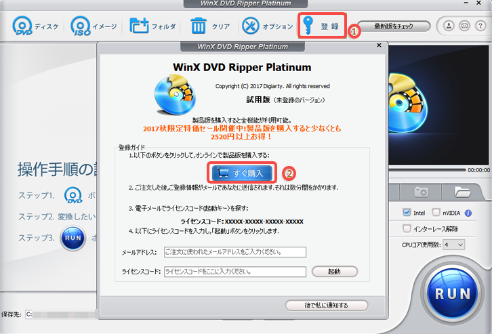Click the 起動 activate button
This screenshot has width=492, height=334.
(335, 272)
